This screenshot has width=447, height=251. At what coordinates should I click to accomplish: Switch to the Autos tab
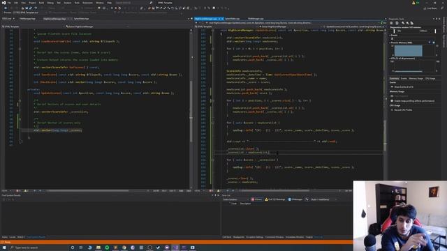pos(5,237)
